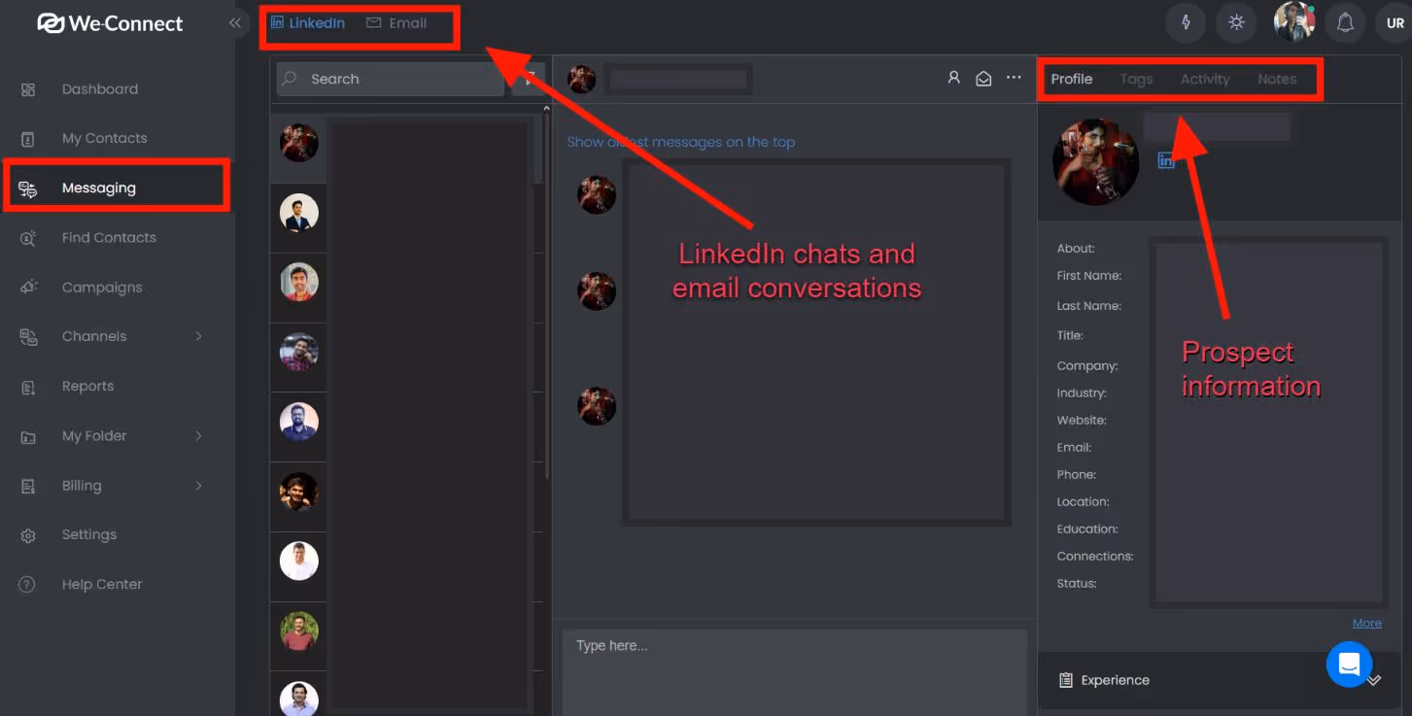
Task: Toggle light theme with the sun icon
Action: (x=1236, y=22)
